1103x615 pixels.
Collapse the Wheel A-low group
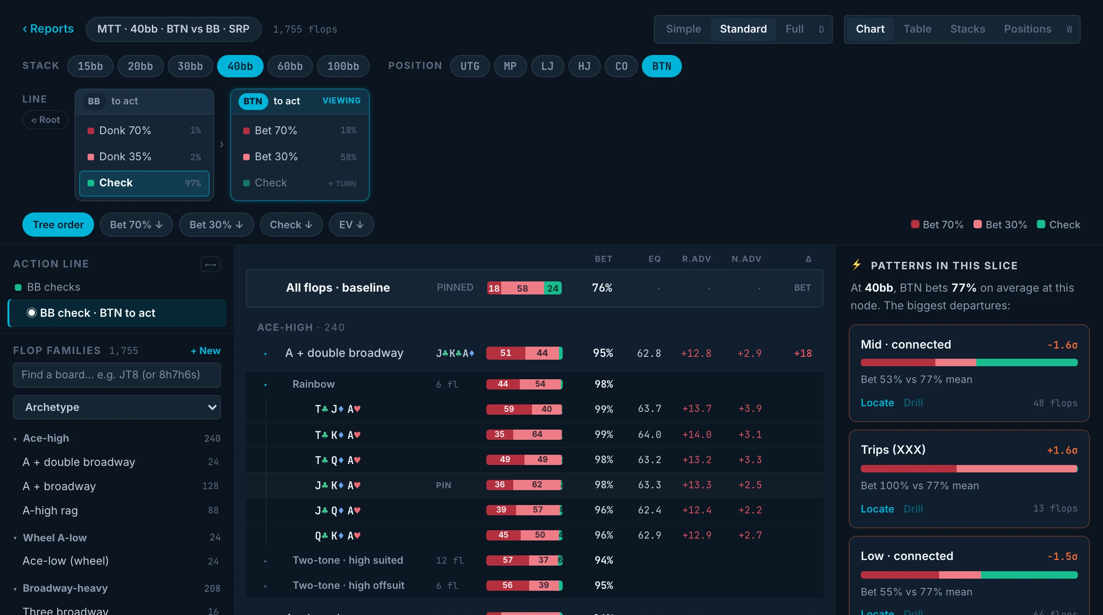(15, 538)
